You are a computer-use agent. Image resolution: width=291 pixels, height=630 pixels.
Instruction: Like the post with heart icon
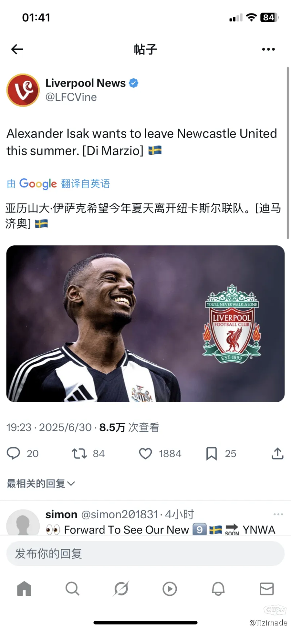145,453
